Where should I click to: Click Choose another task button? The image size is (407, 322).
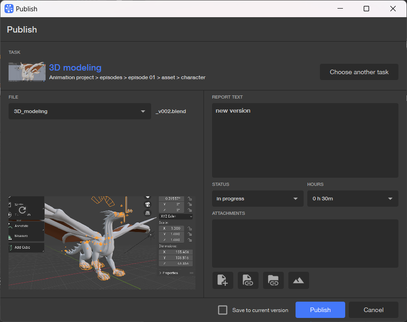coord(359,72)
